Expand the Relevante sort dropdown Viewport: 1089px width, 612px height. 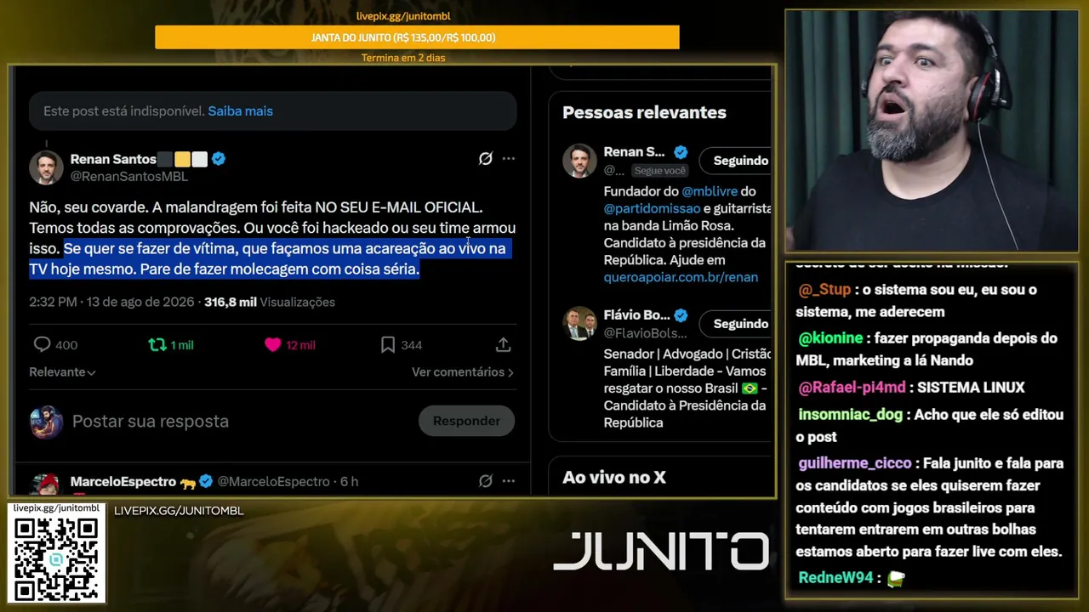62,372
